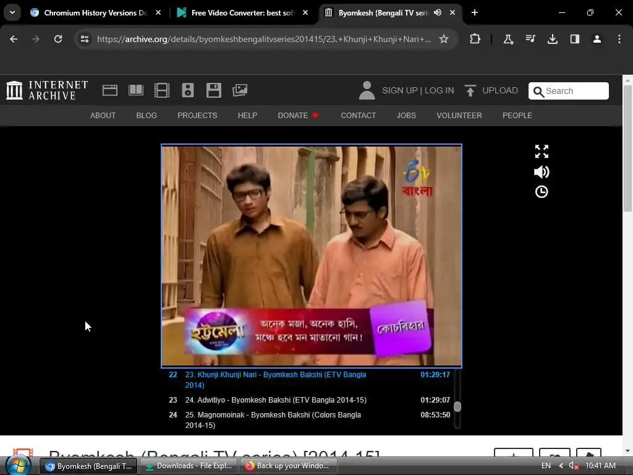Click the muted volume tray icon
The image size is (633, 475).
[574, 466]
